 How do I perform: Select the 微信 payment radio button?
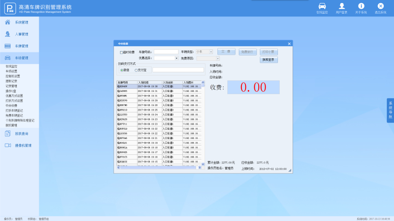click(122, 70)
